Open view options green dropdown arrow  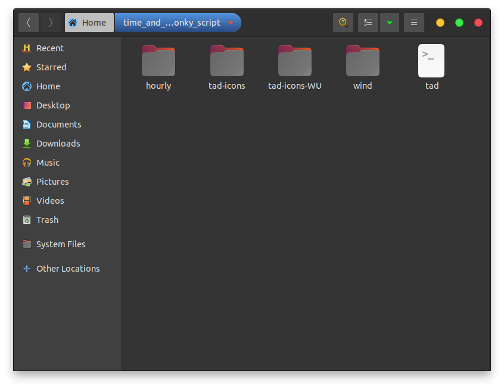[390, 23]
